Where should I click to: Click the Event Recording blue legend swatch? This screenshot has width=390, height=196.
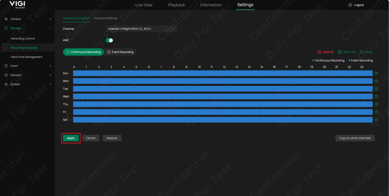tap(349, 61)
